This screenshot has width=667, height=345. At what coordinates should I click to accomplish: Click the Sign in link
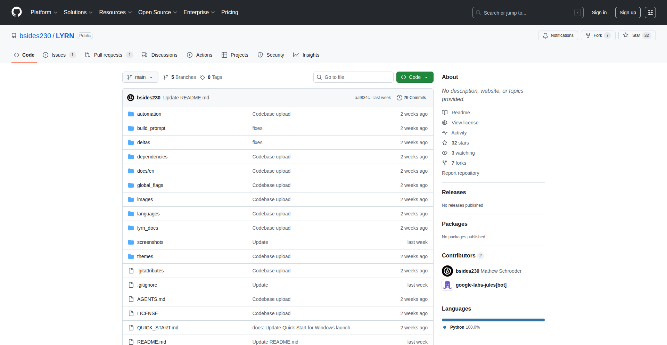coord(599,13)
